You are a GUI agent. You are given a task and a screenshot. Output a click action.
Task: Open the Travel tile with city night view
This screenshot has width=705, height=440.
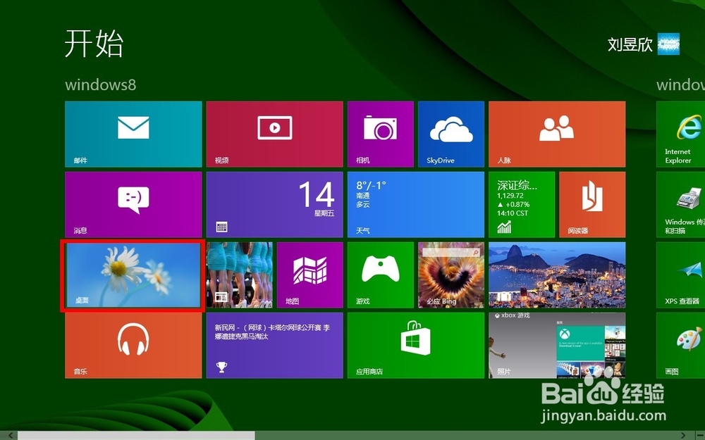(x=557, y=275)
